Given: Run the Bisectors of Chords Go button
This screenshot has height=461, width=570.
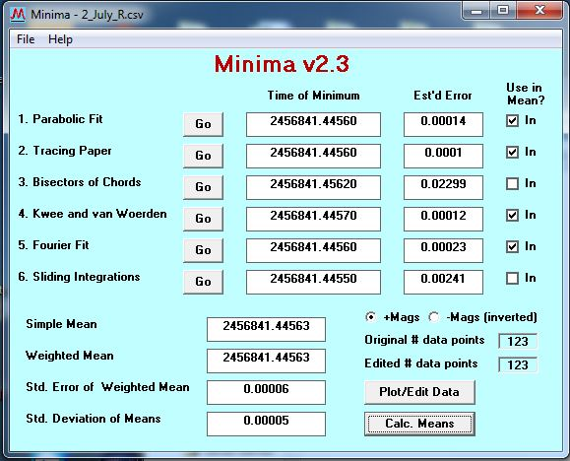Looking at the screenshot, I should point(203,187).
